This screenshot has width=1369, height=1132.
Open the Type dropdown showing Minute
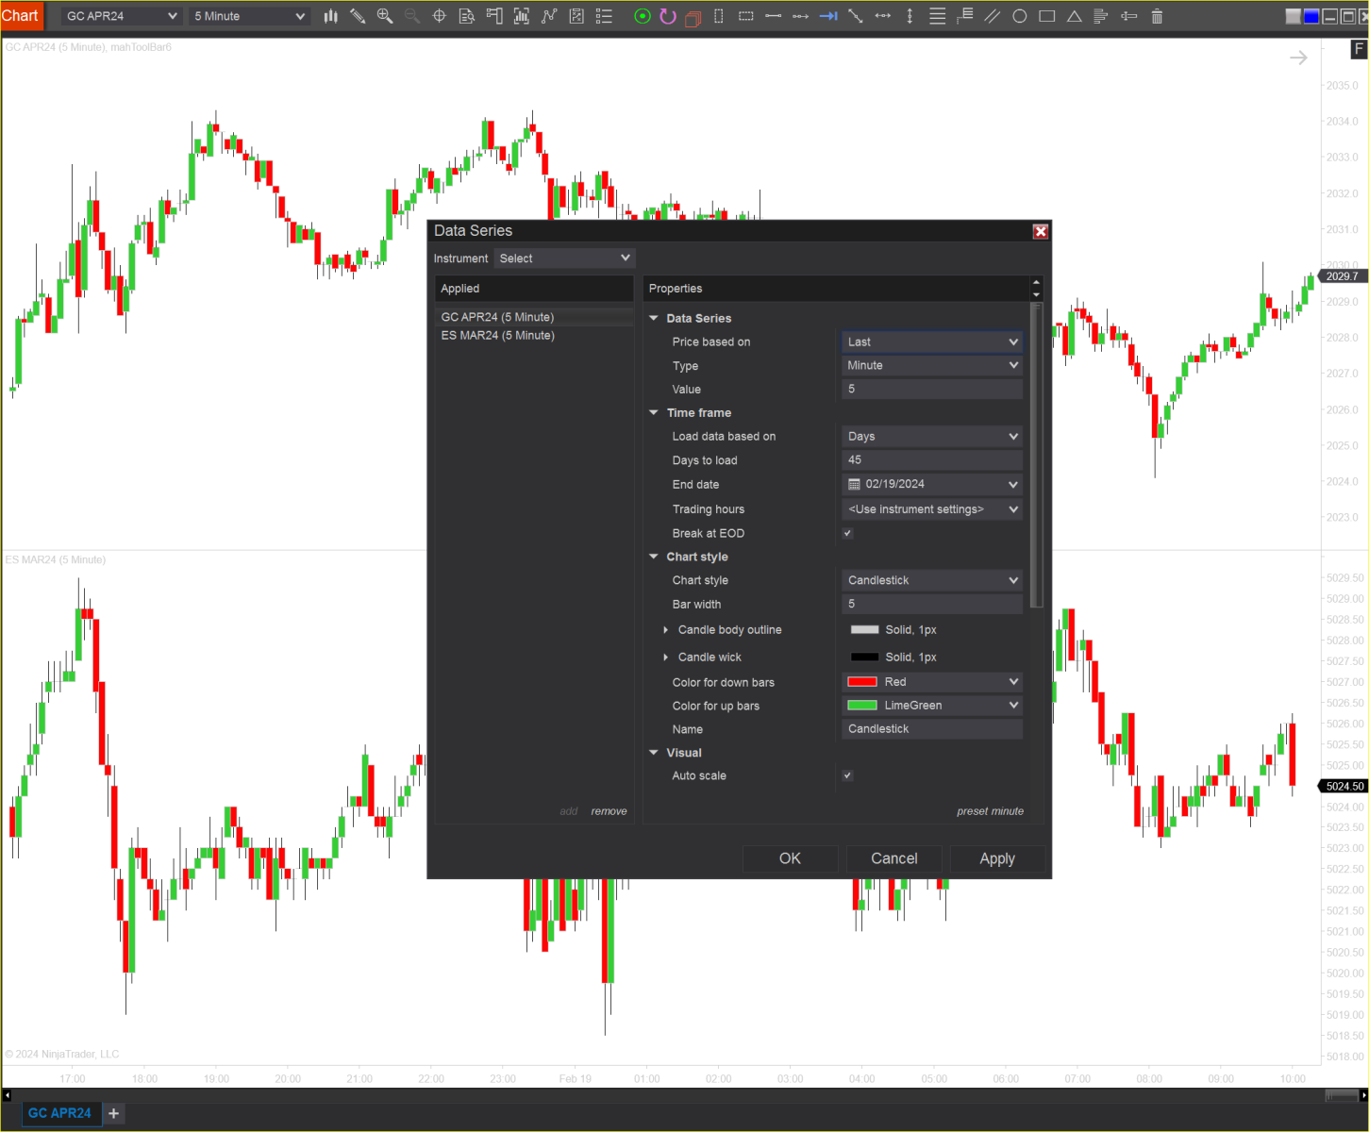click(932, 365)
